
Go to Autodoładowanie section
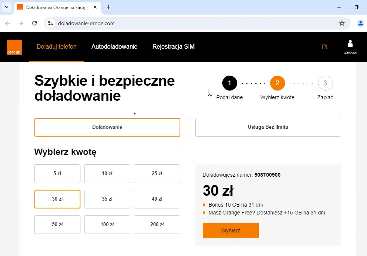tap(114, 47)
